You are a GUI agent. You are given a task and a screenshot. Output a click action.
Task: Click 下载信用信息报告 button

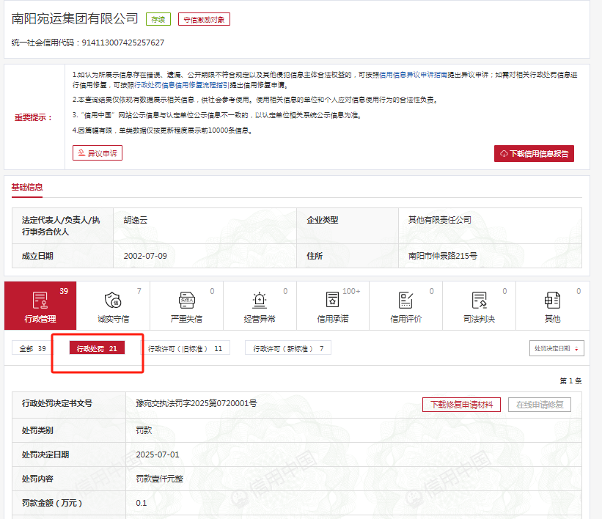tap(533, 153)
